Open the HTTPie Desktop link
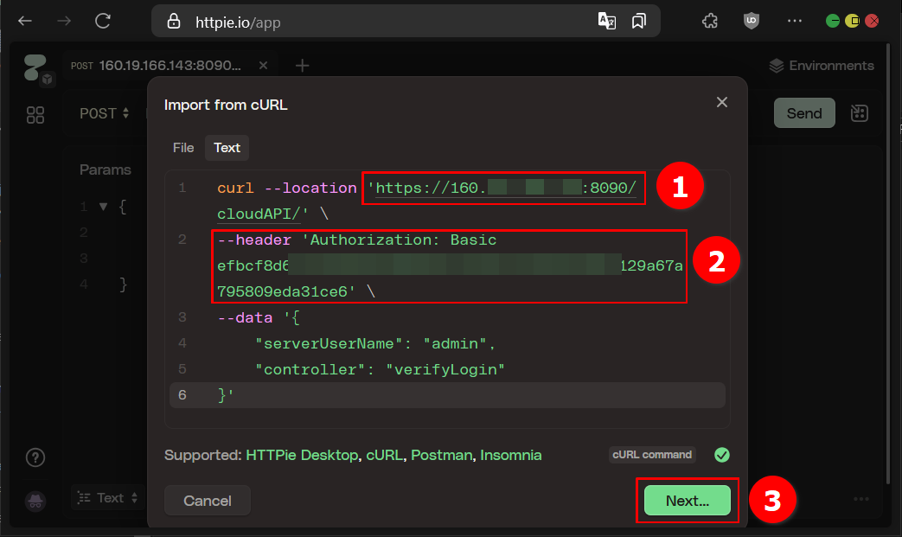902x537 pixels. pyautogui.click(x=302, y=455)
